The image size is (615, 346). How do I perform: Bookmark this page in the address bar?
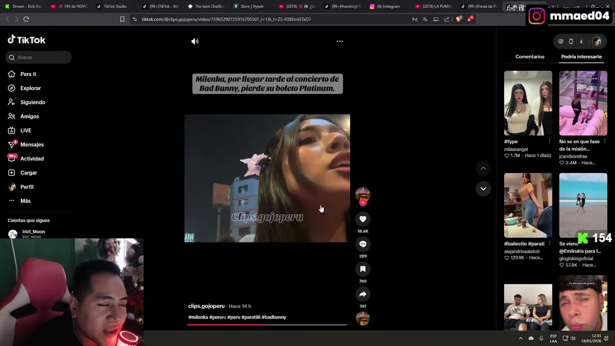[x=122, y=19]
